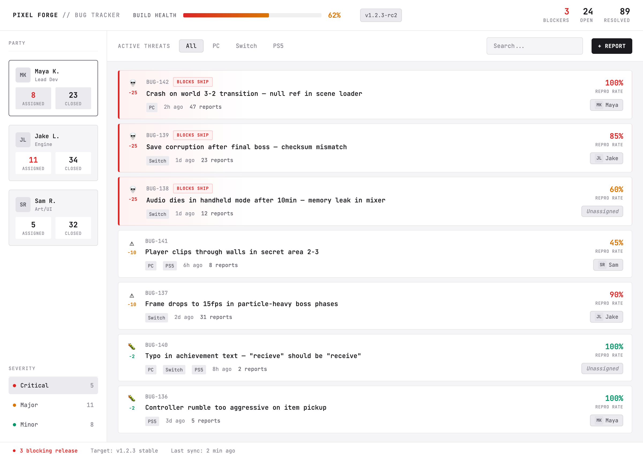Click the skull icon on BUG-139
Image resolution: width=643 pixels, height=459 pixels.
[x=132, y=136]
